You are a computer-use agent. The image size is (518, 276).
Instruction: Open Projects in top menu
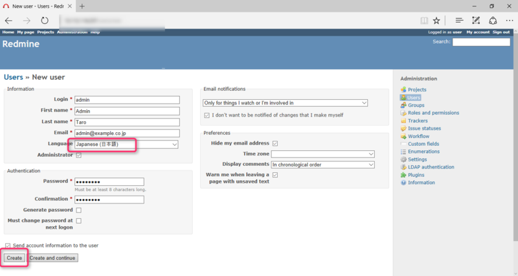pos(45,32)
